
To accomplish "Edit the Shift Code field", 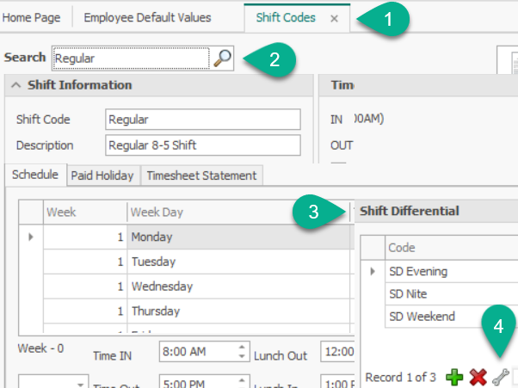I will (202, 120).
